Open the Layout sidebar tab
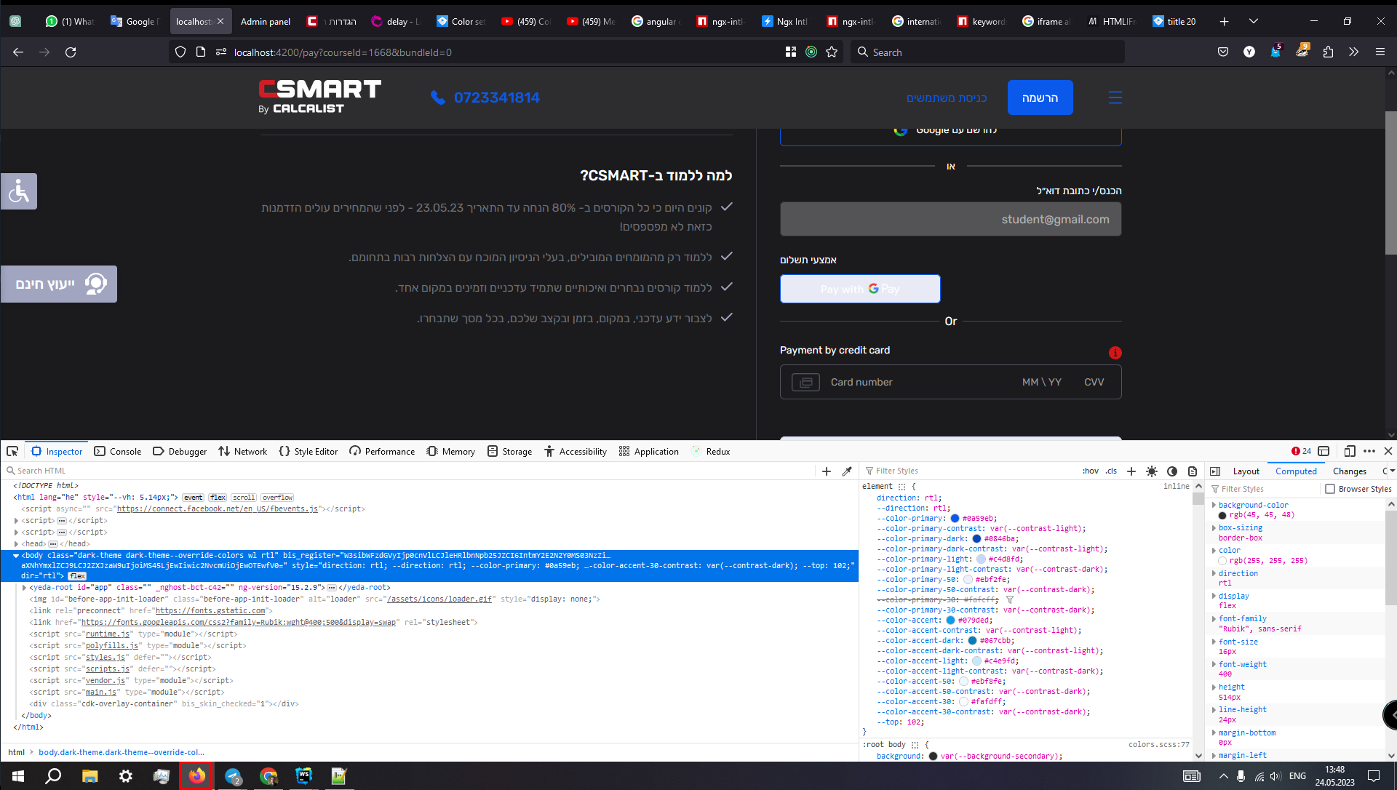This screenshot has height=790, width=1397. tap(1246, 471)
